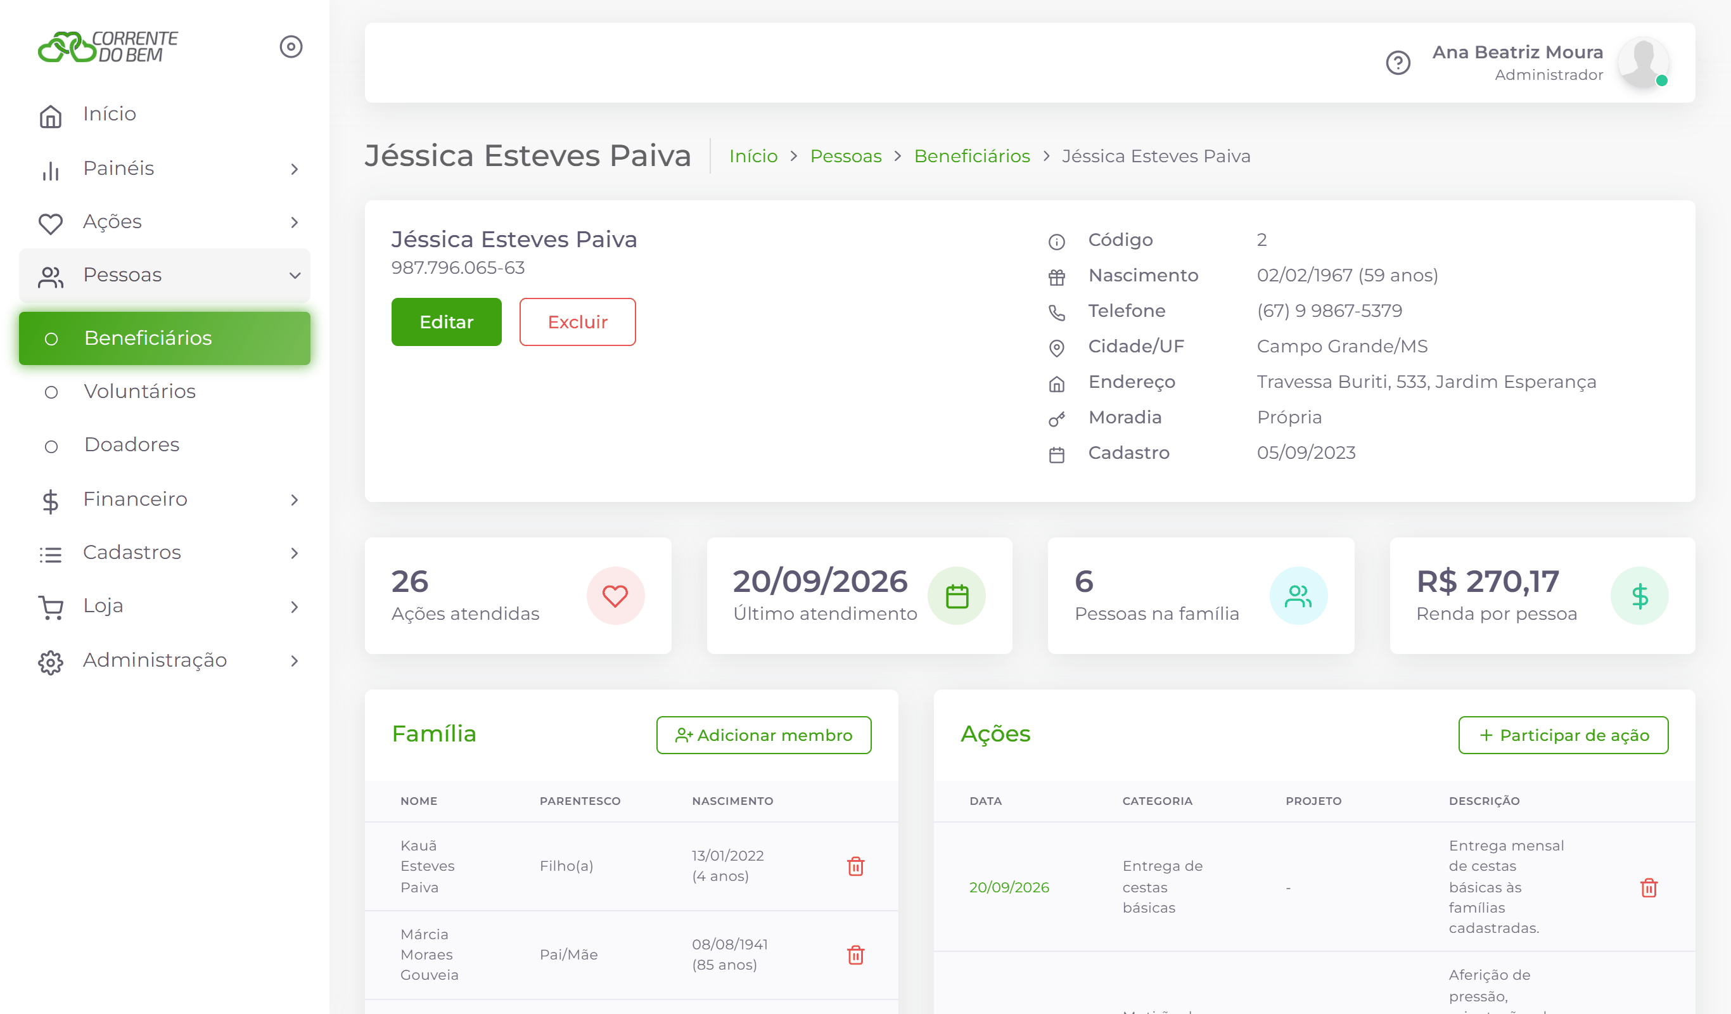Open the help question mark icon
Screen dimensions: 1731x1014
pyautogui.click(x=1398, y=63)
